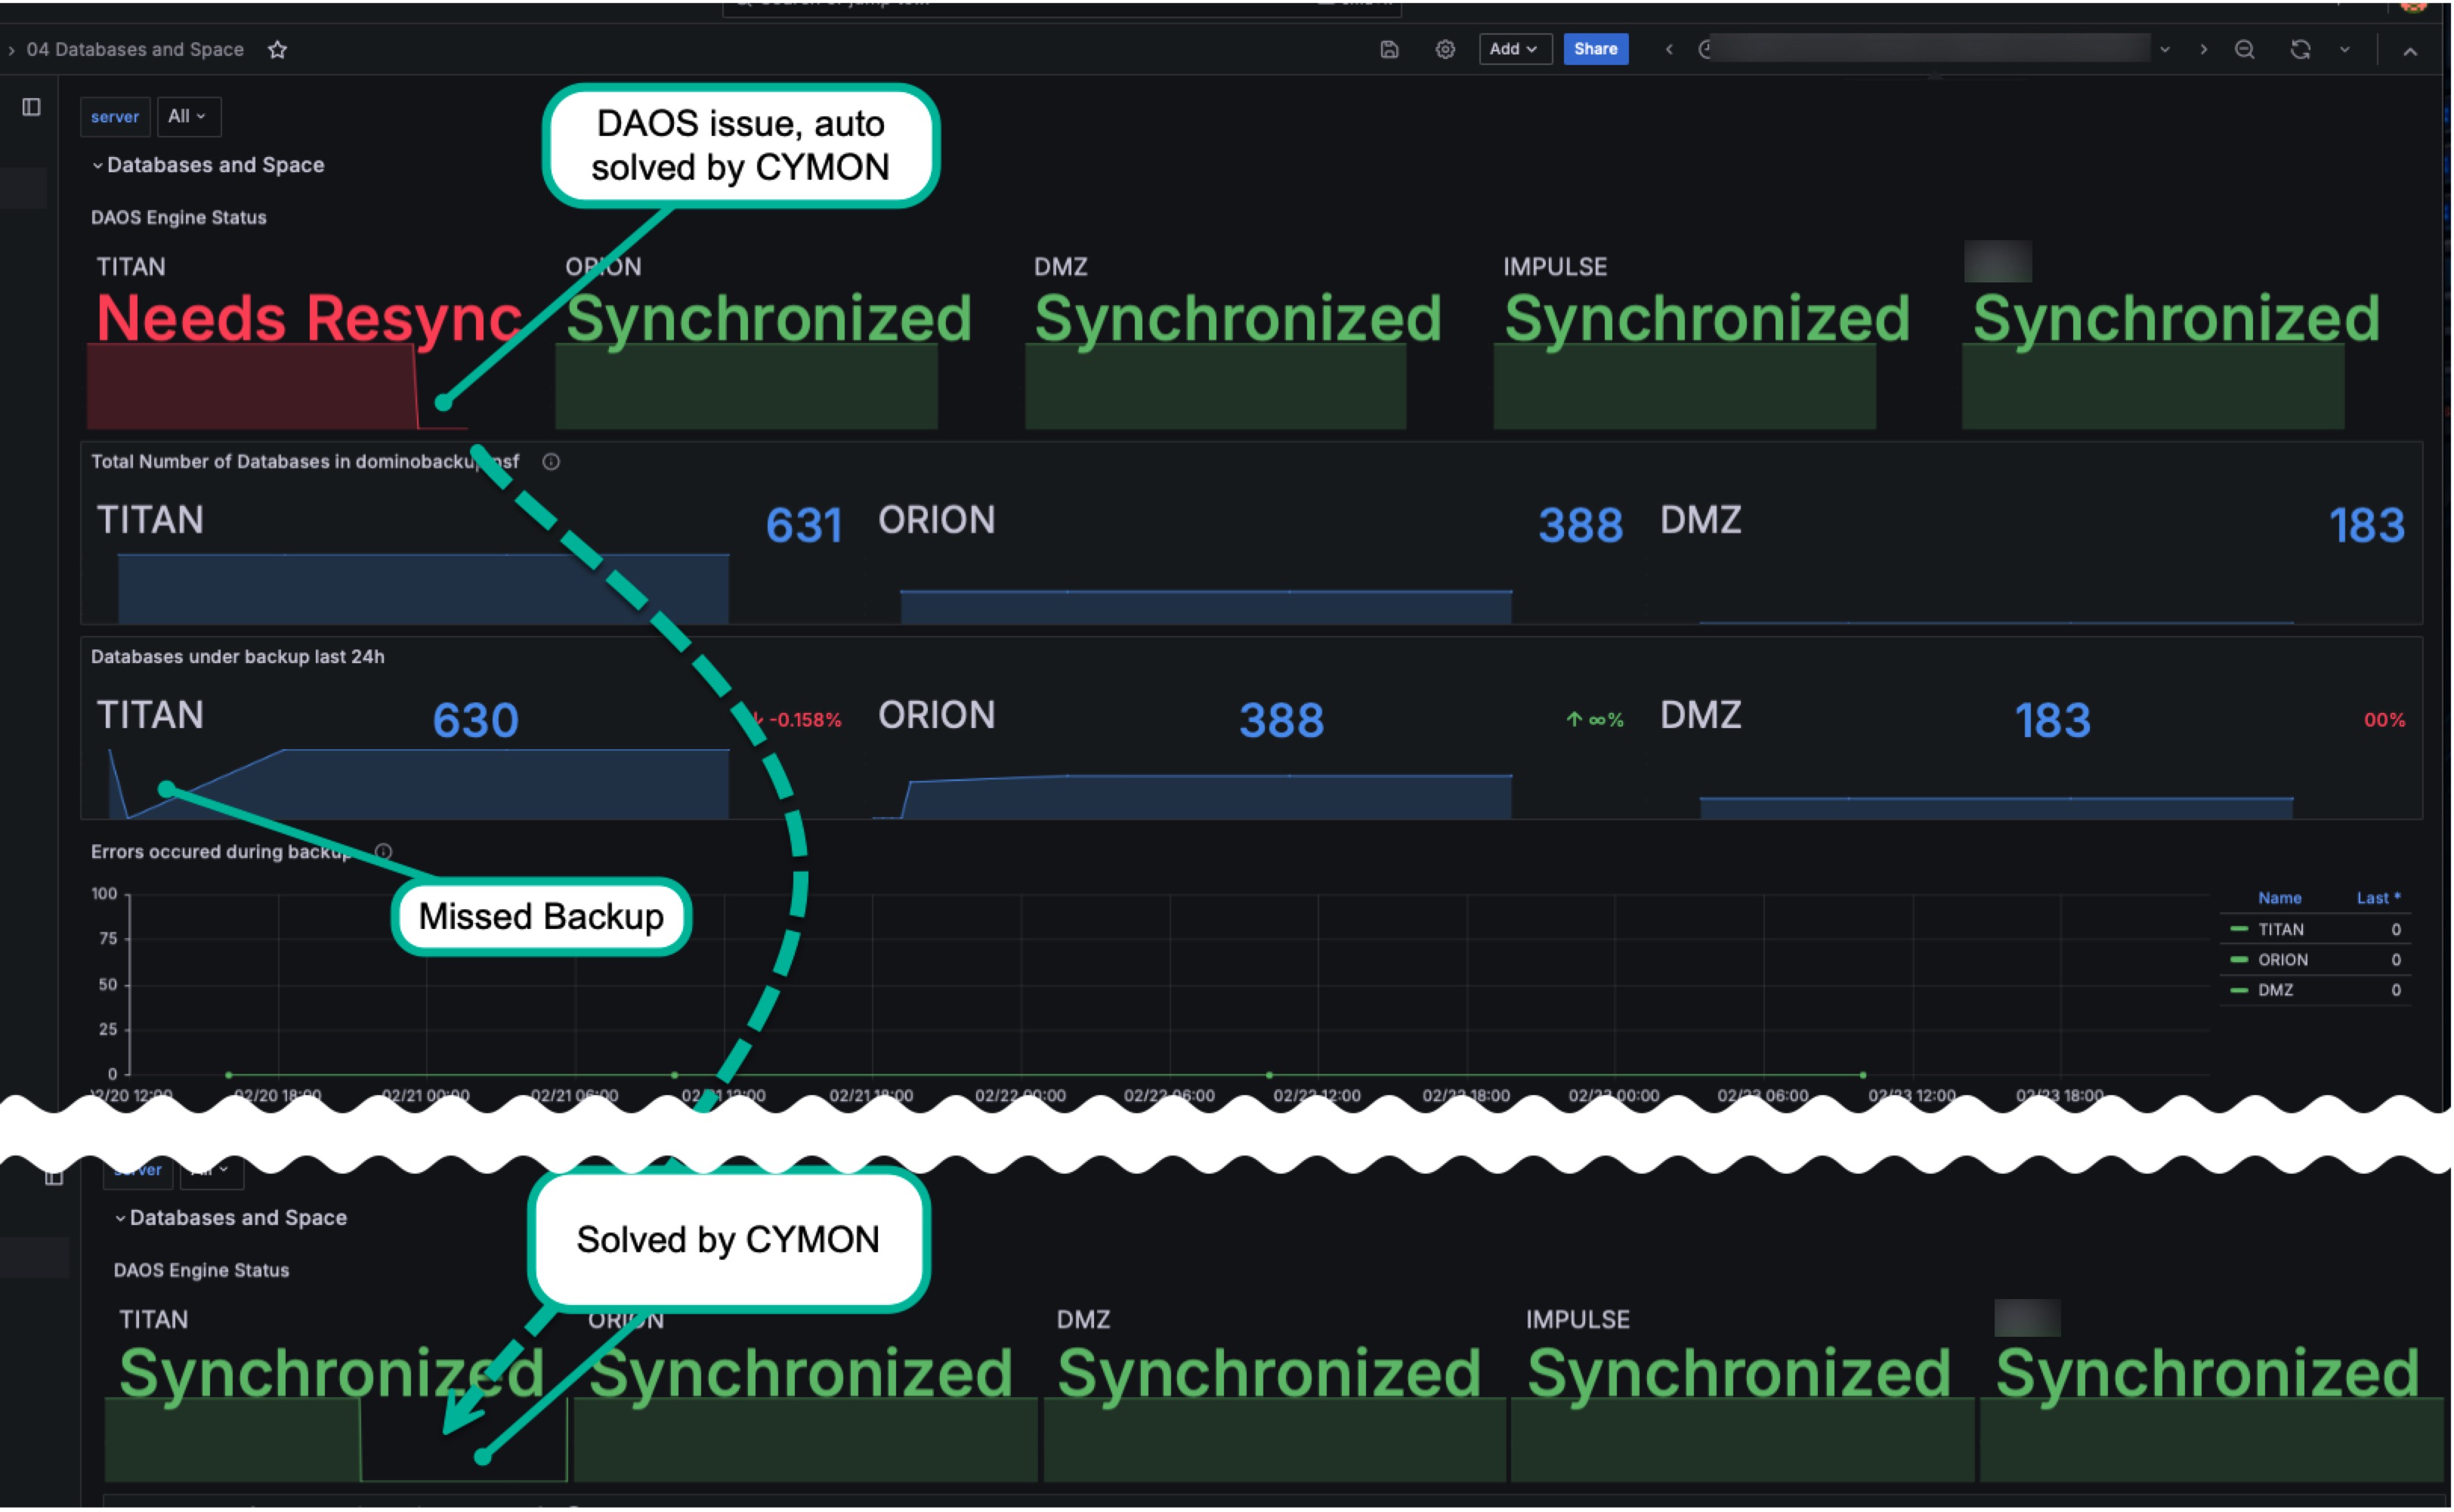The width and height of the screenshot is (2454, 1512).
Task: Hide the TITAN series in the errors legend
Action: pos(2282,929)
